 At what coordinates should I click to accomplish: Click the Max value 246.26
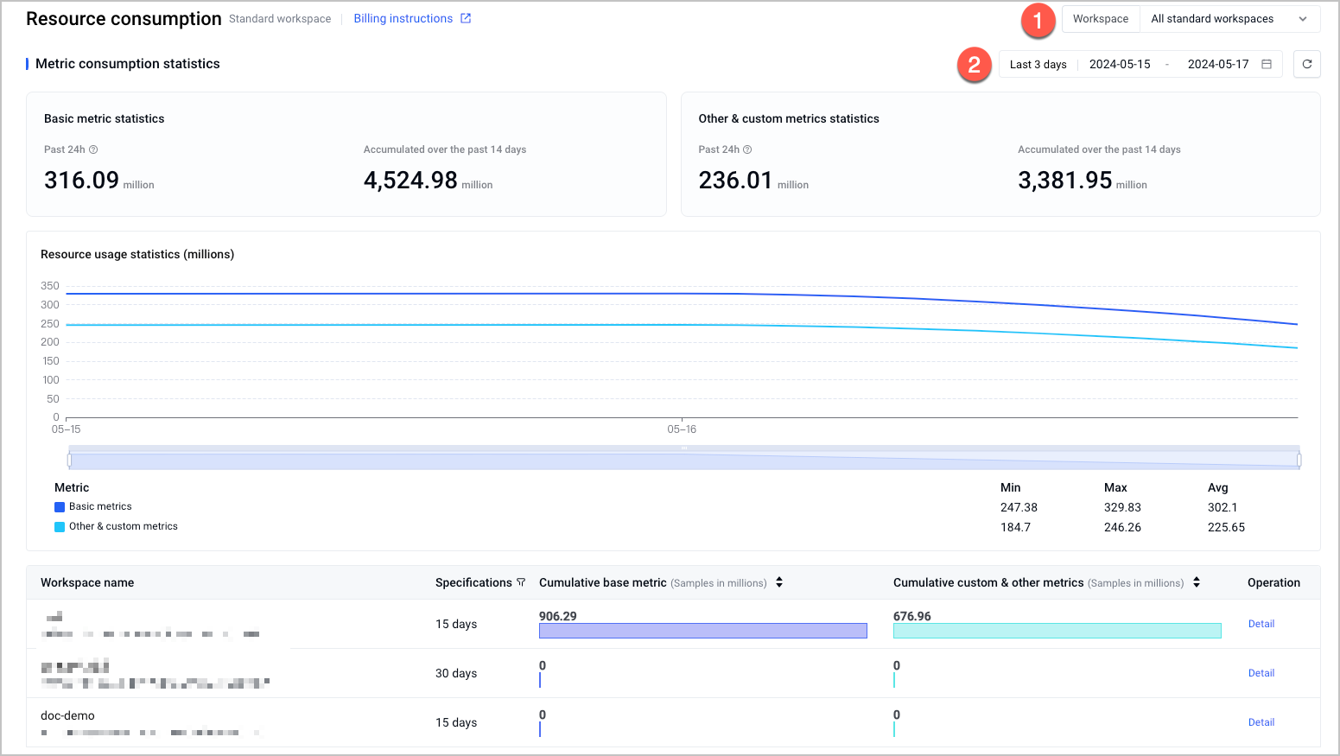click(1122, 527)
